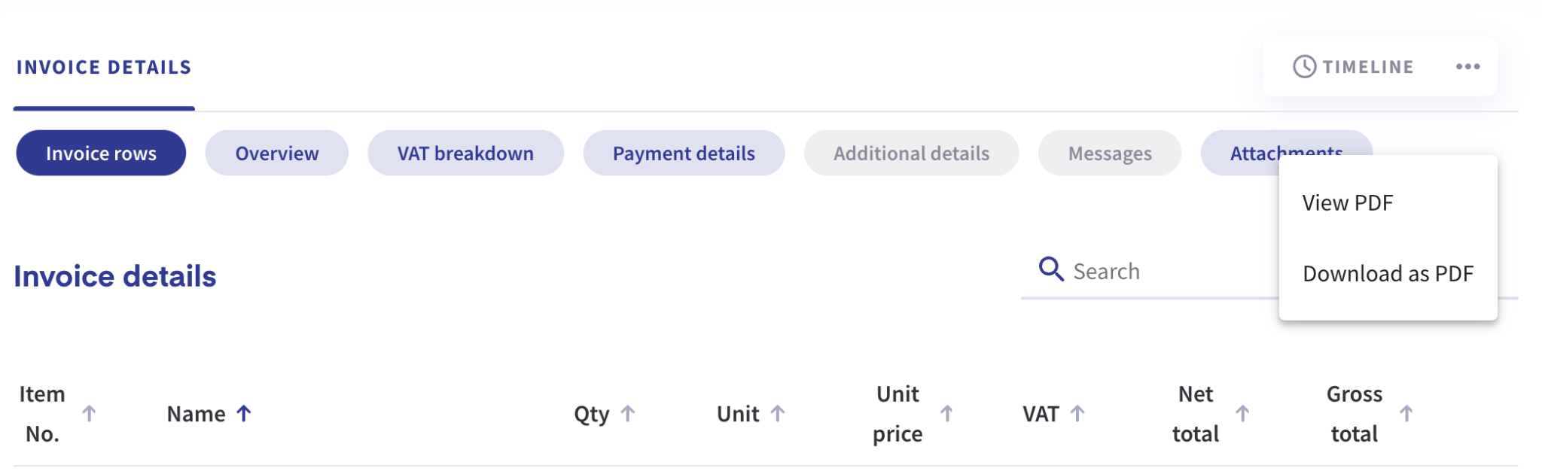Image resolution: width=1542 pixels, height=471 pixels.
Task: Switch to the Additional details tab
Action: pos(911,153)
